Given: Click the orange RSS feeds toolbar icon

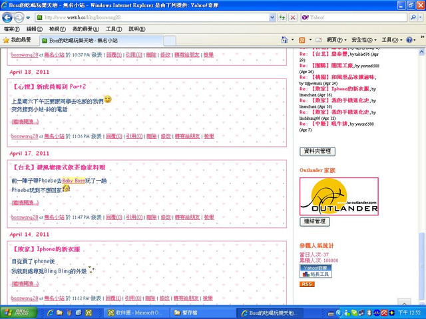Looking at the screenshot, I should tap(302, 40).
